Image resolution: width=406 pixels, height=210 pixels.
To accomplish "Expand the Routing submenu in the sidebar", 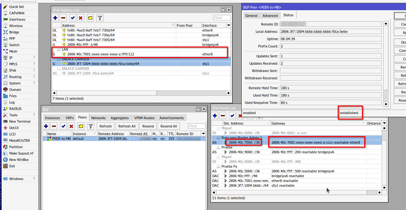I will 34,77.
